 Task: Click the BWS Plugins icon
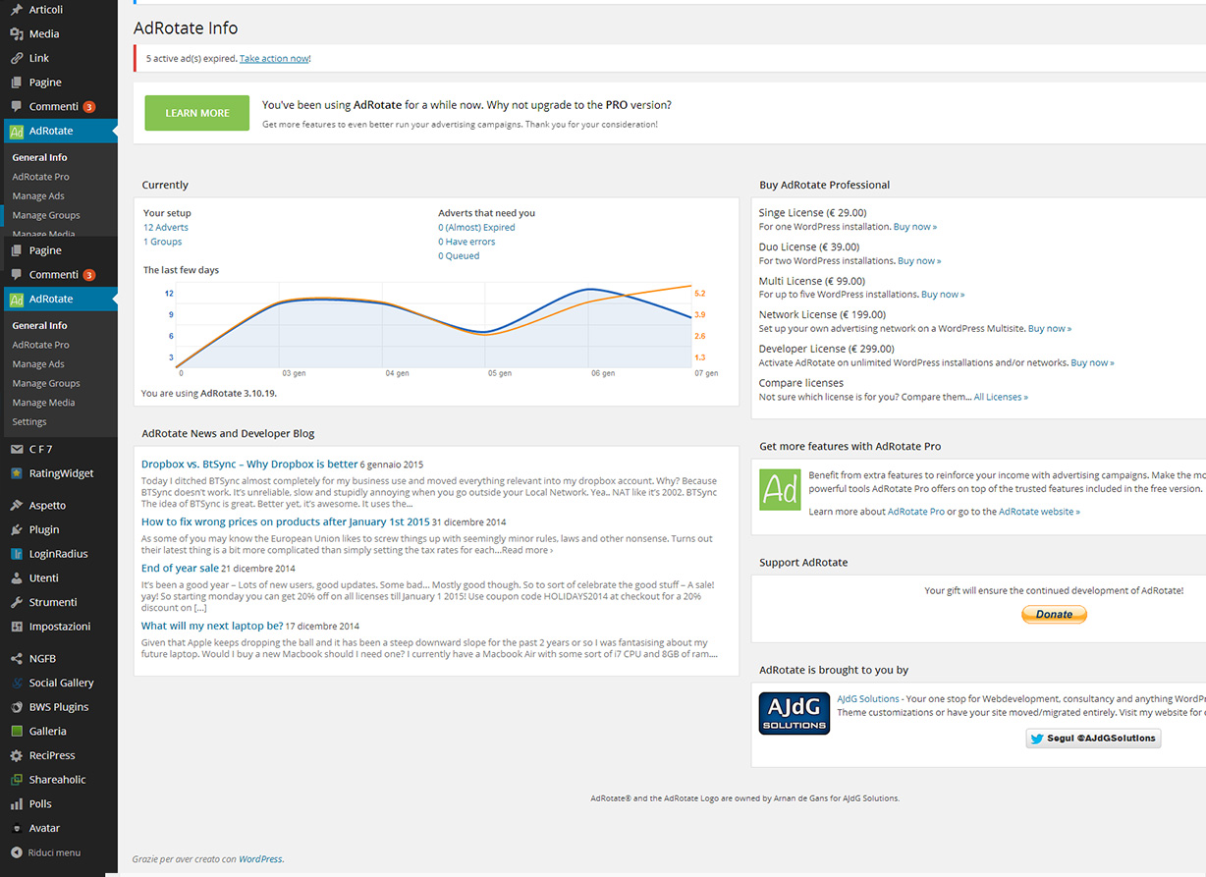click(x=17, y=707)
